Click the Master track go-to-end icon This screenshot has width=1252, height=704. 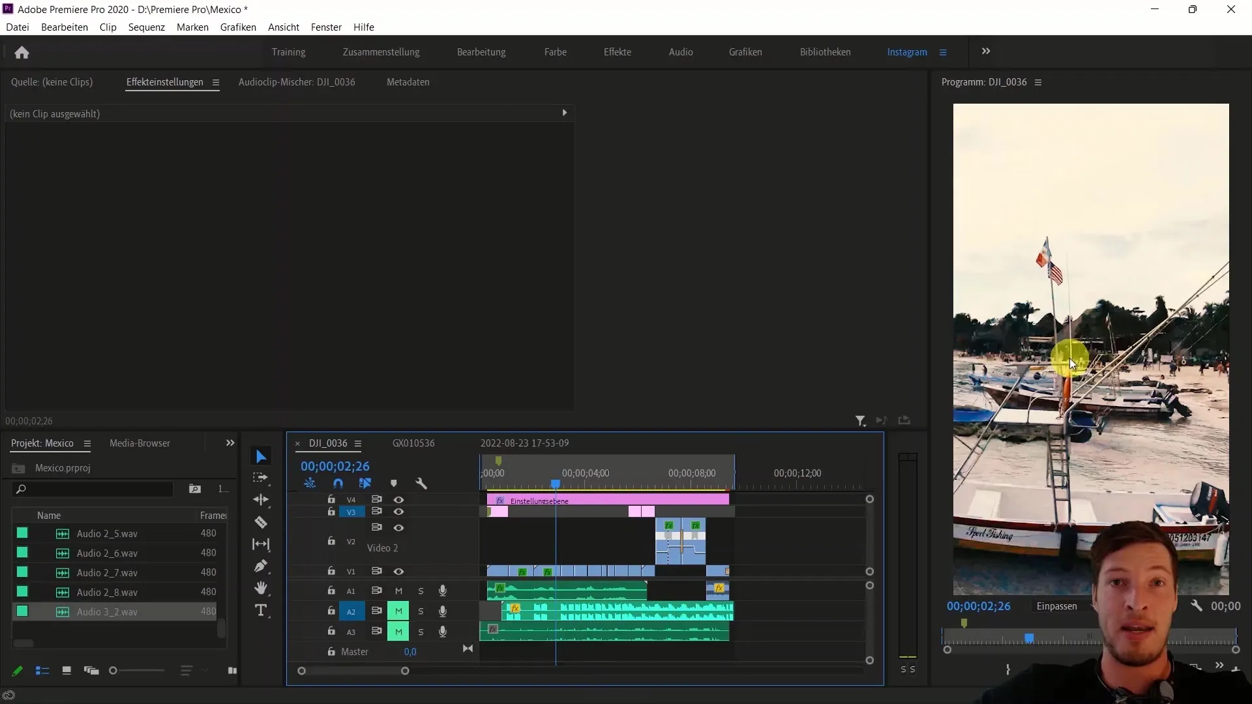pyautogui.click(x=468, y=649)
